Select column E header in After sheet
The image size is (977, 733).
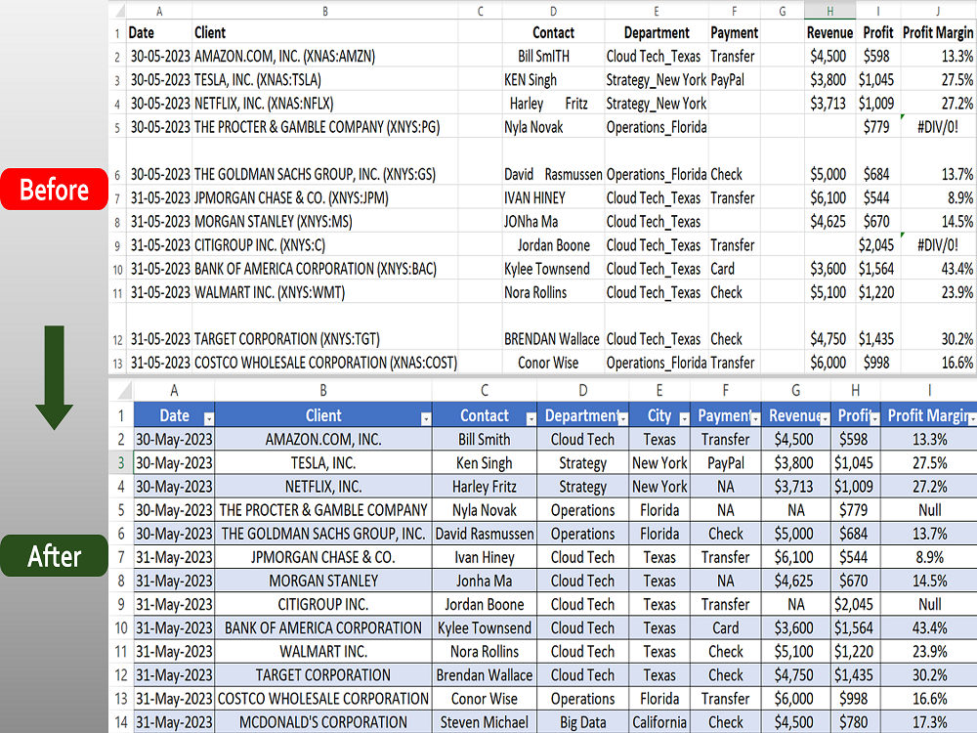pyautogui.click(x=659, y=391)
